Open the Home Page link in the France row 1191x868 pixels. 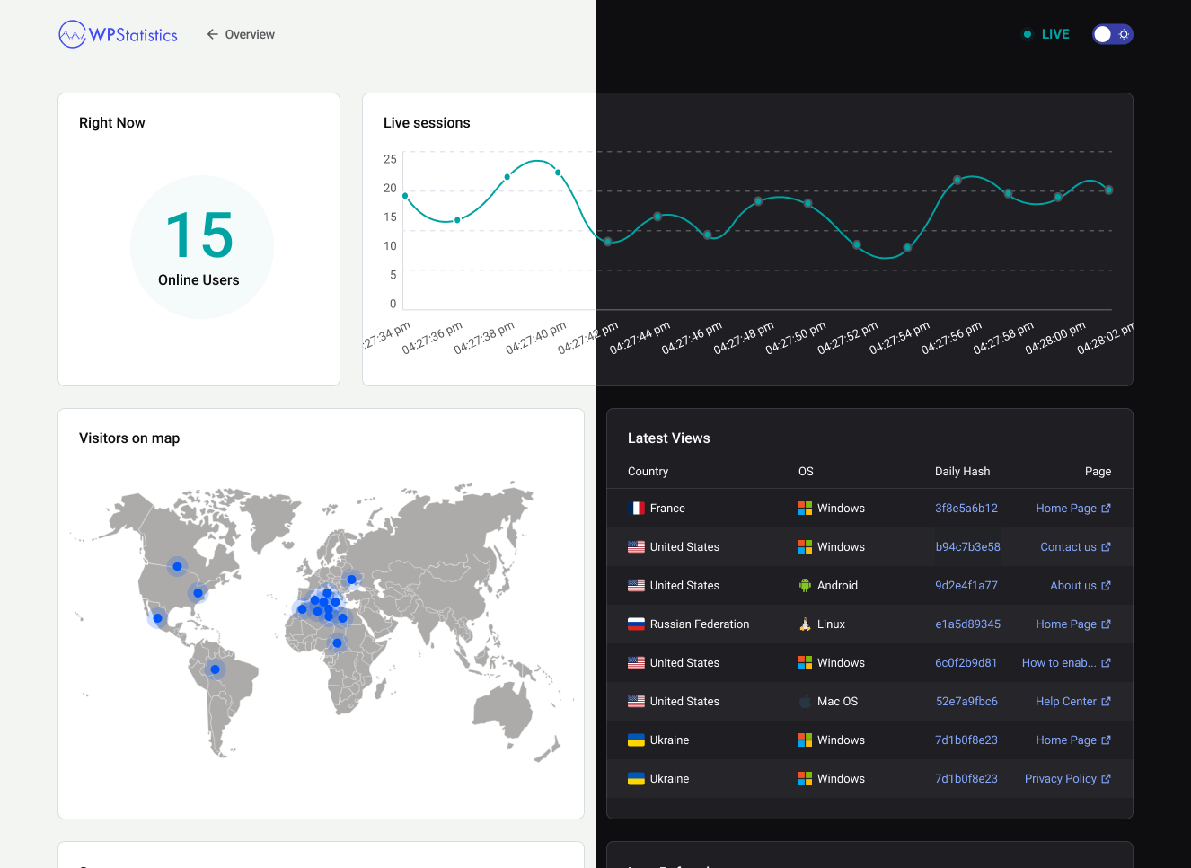(x=1066, y=508)
